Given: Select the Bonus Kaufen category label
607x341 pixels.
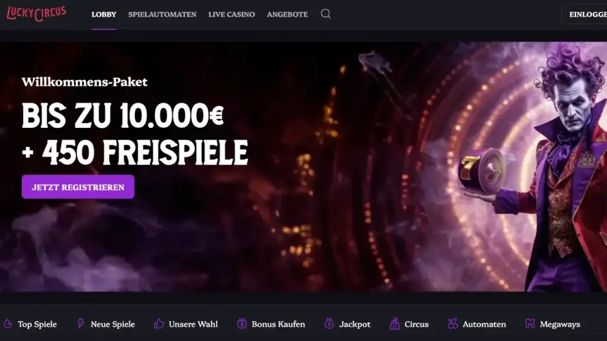Looking at the screenshot, I should (279, 324).
